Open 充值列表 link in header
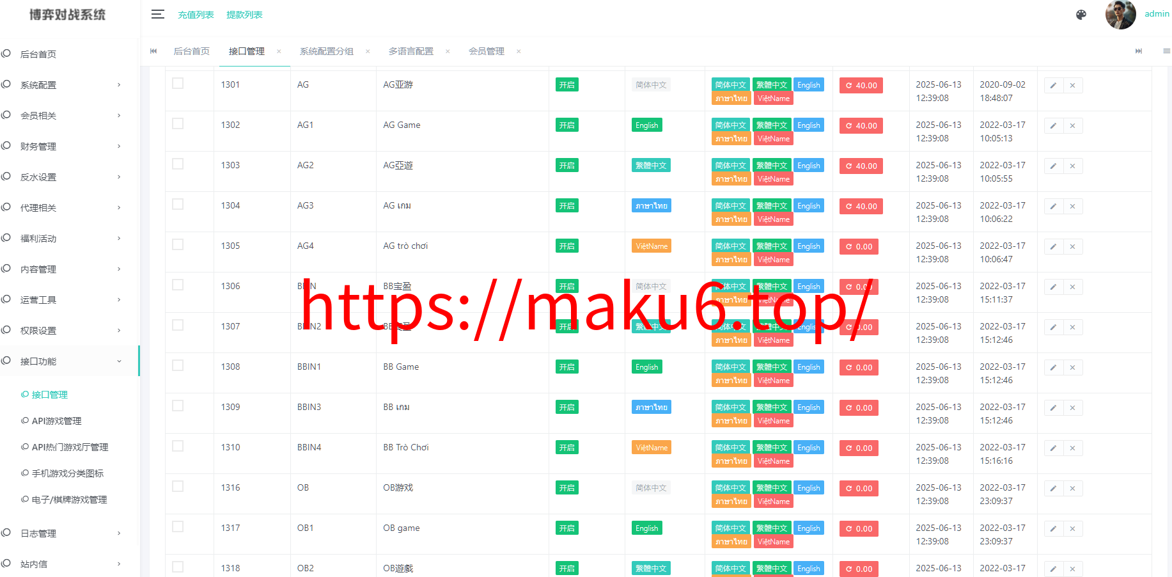 (196, 15)
